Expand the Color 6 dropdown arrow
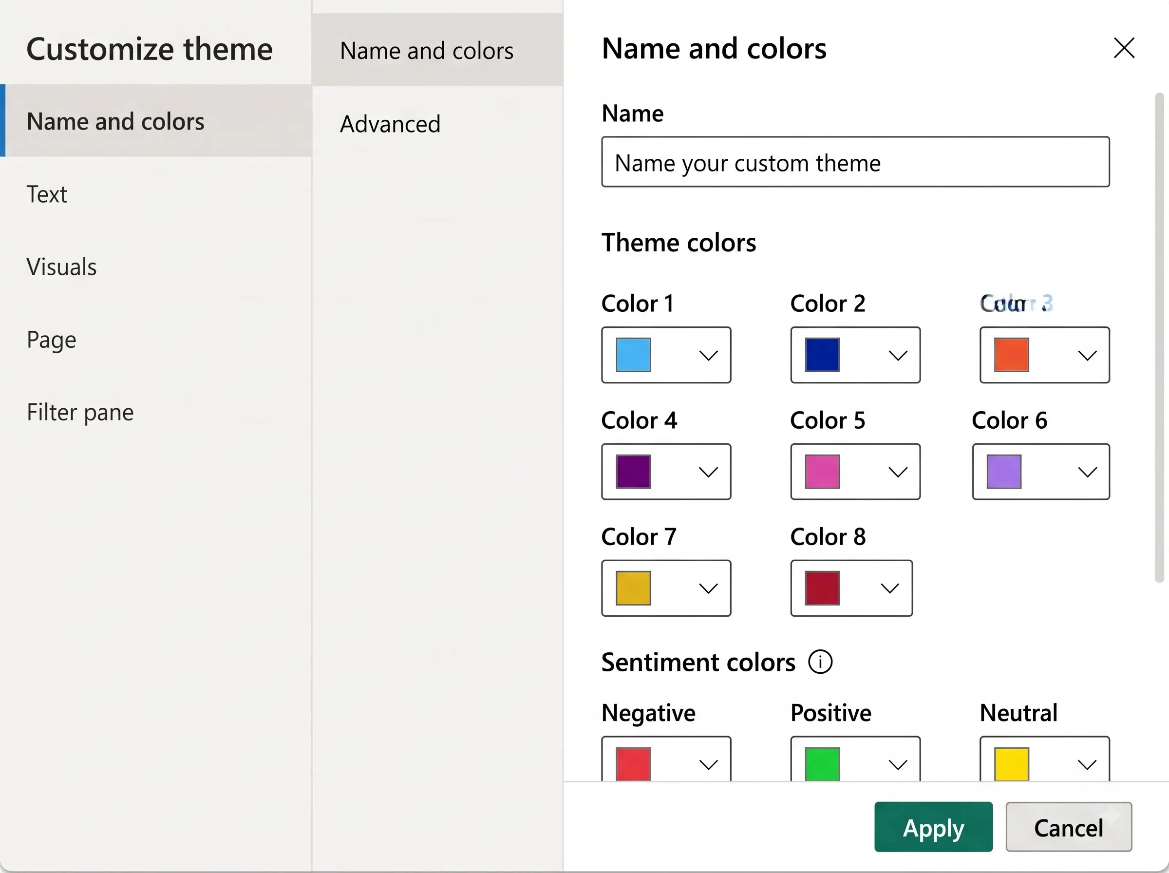Viewport: 1169px width, 873px height. point(1087,472)
